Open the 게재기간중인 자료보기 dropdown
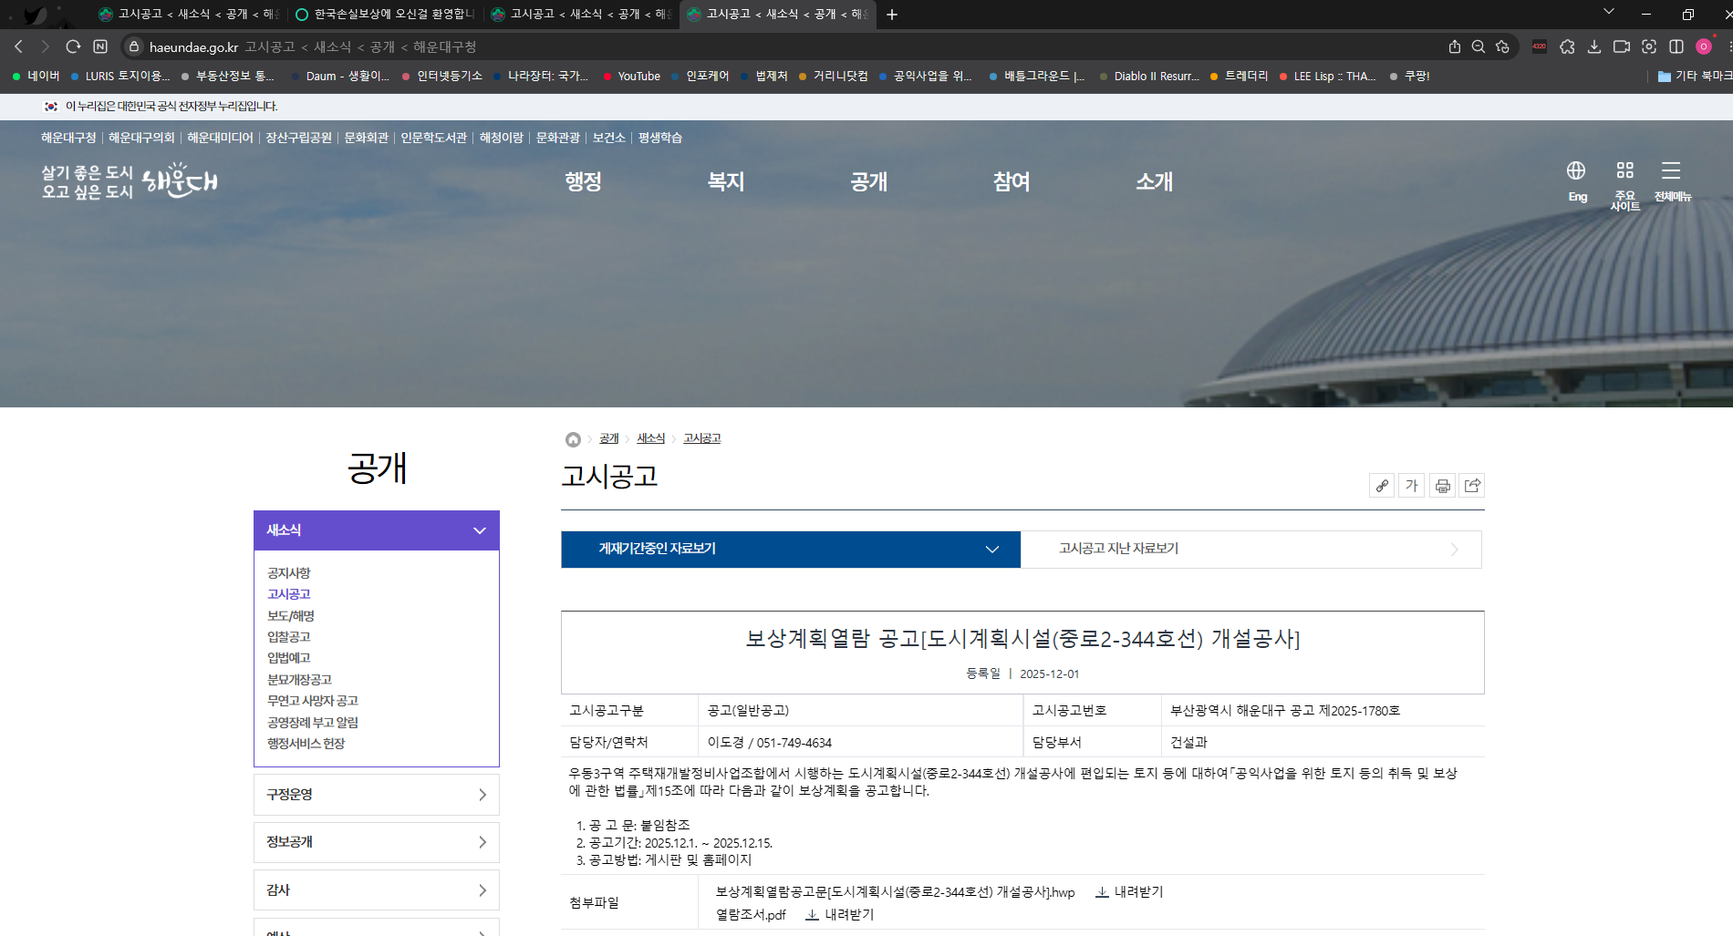1733x936 pixels. click(790, 549)
